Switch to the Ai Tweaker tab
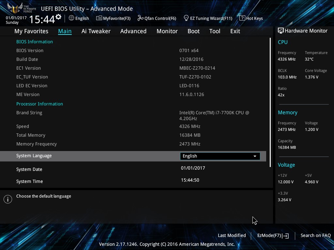 (x=96, y=31)
